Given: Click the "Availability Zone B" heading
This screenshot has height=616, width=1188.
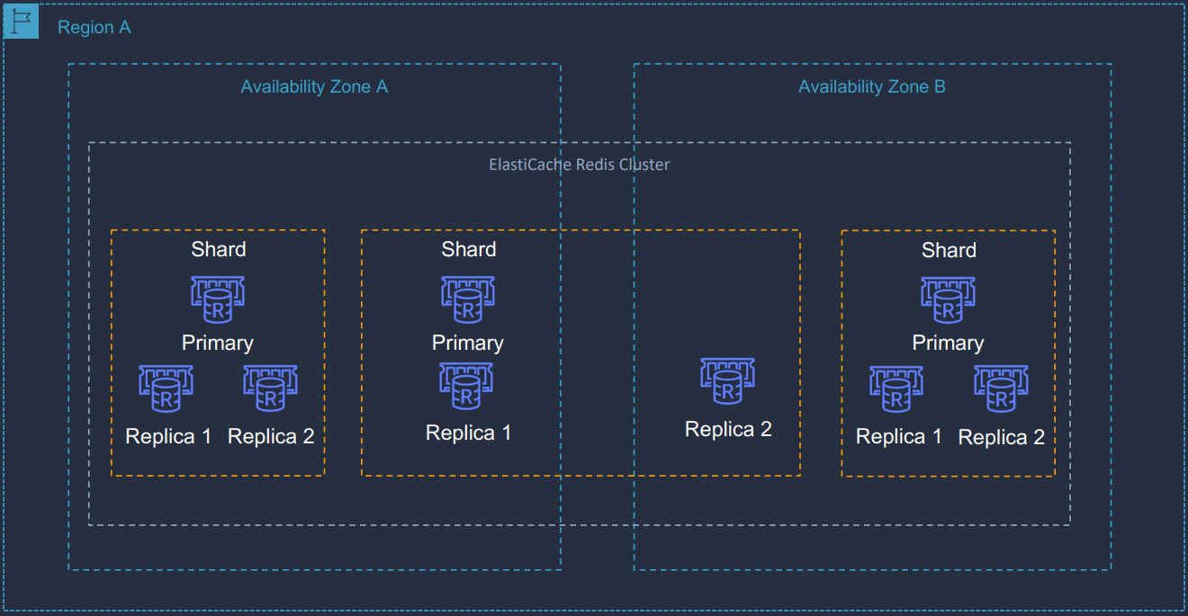Looking at the screenshot, I should (x=872, y=87).
